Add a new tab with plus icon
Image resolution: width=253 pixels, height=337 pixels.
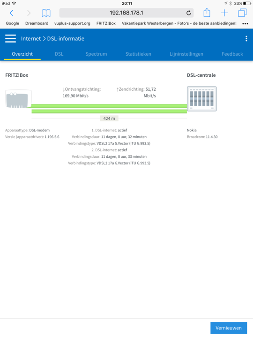click(x=224, y=13)
